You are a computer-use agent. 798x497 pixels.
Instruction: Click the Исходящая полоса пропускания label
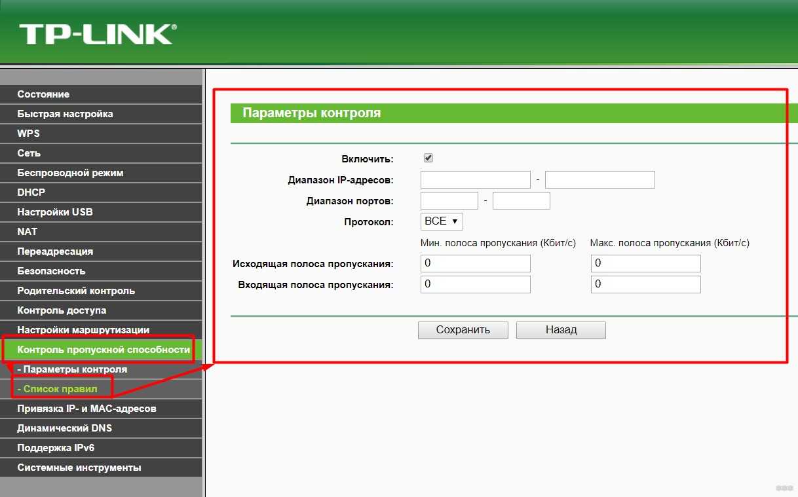pos(313,264)
